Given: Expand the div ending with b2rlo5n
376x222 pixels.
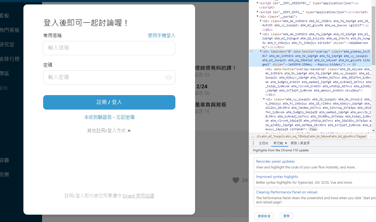Looking at the screenshot, I should click(261, 34).
